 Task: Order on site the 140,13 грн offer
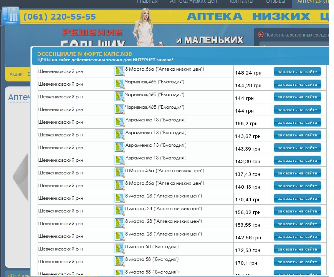pos(297,186)
